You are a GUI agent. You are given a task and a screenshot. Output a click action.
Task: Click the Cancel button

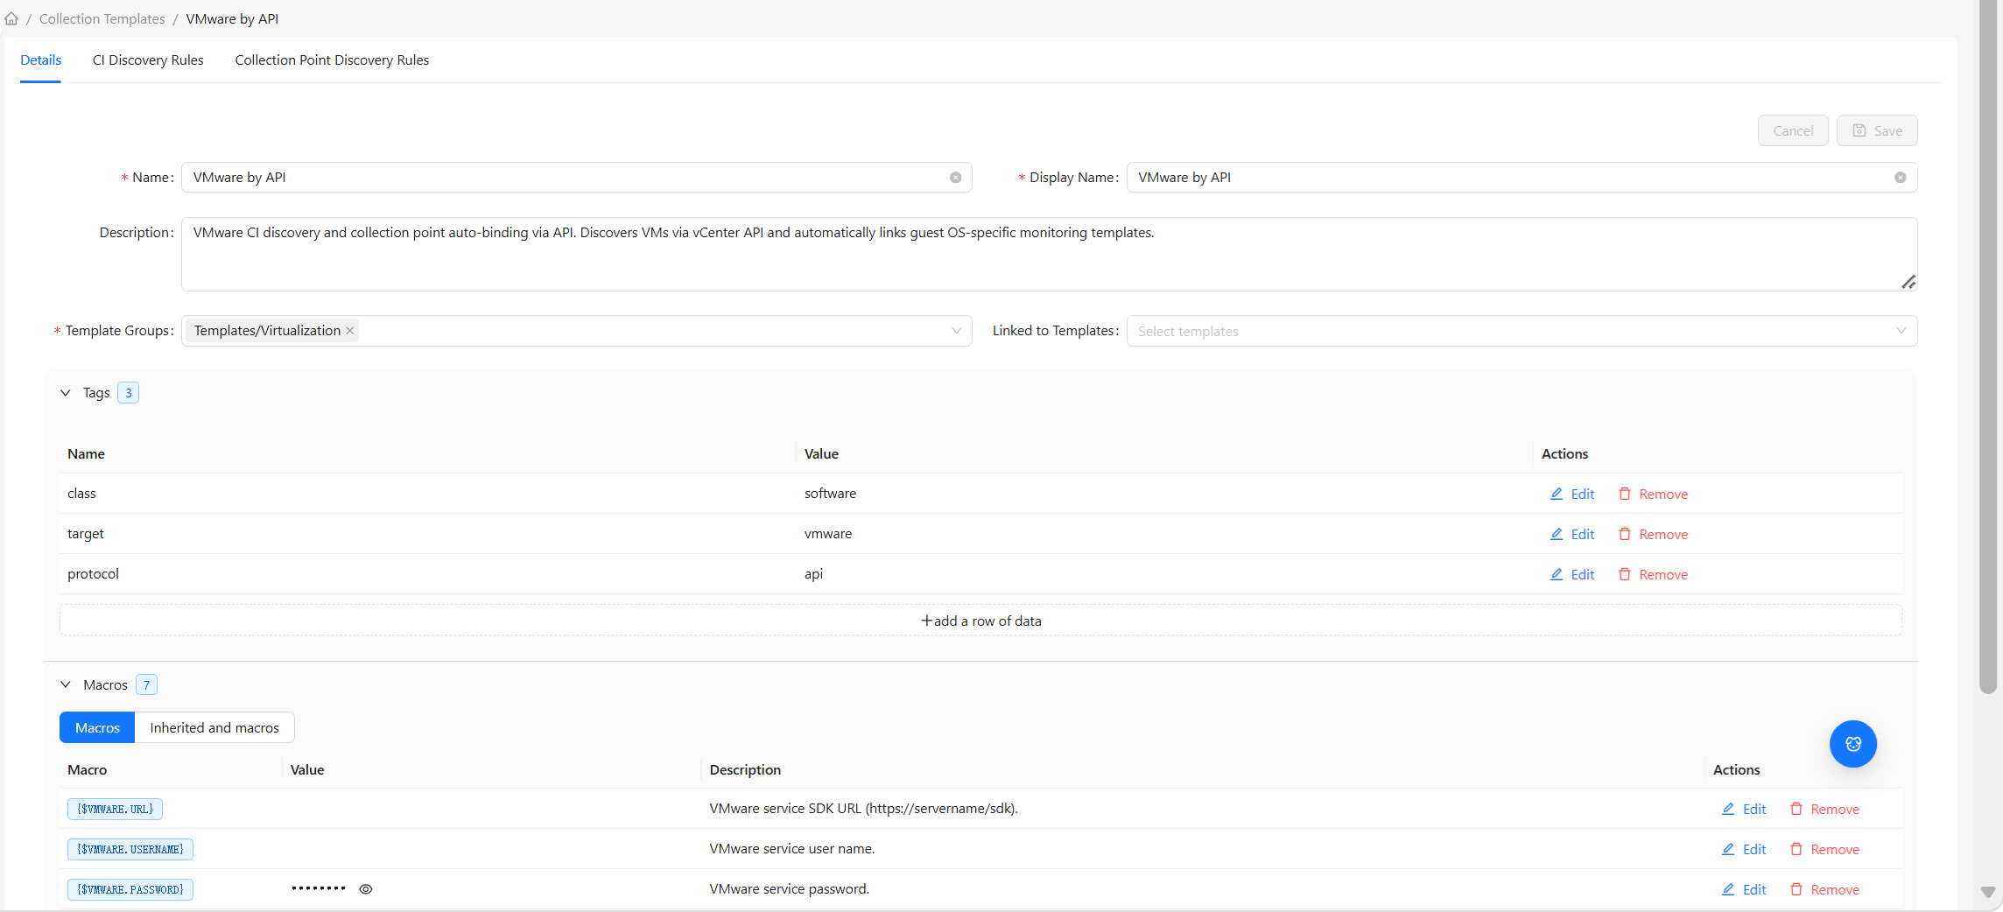(1793, 130)
